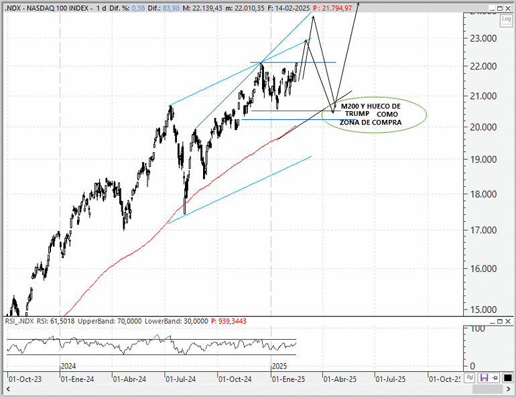Open the black color swatch

(507, 378)
